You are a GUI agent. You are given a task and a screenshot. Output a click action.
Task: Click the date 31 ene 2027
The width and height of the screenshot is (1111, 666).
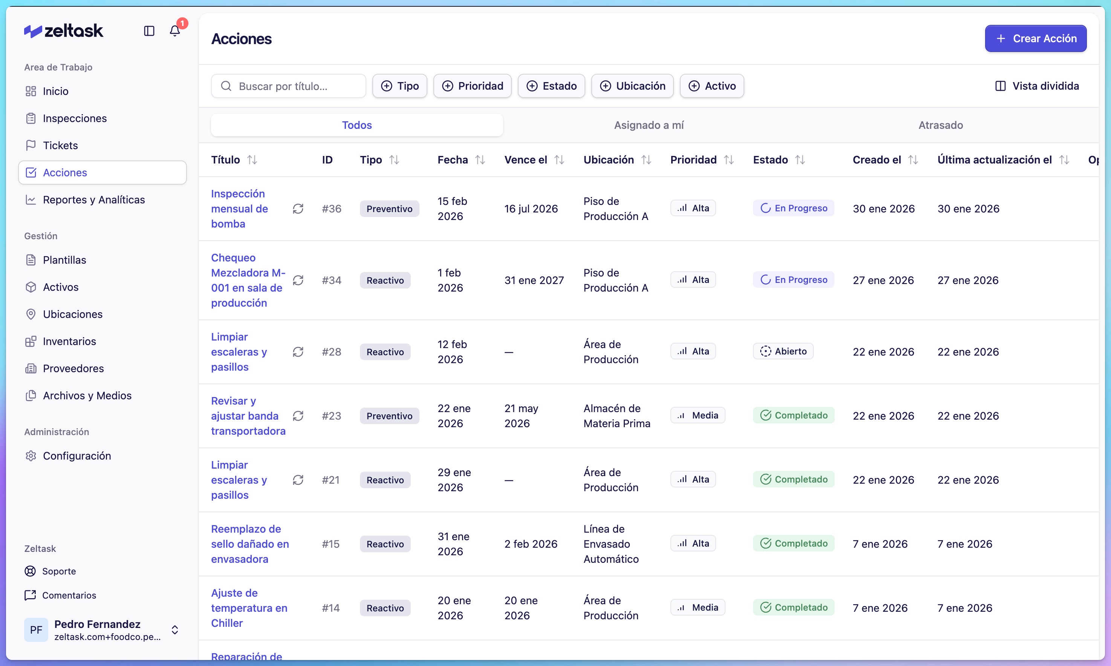click(x=534, y=280)
